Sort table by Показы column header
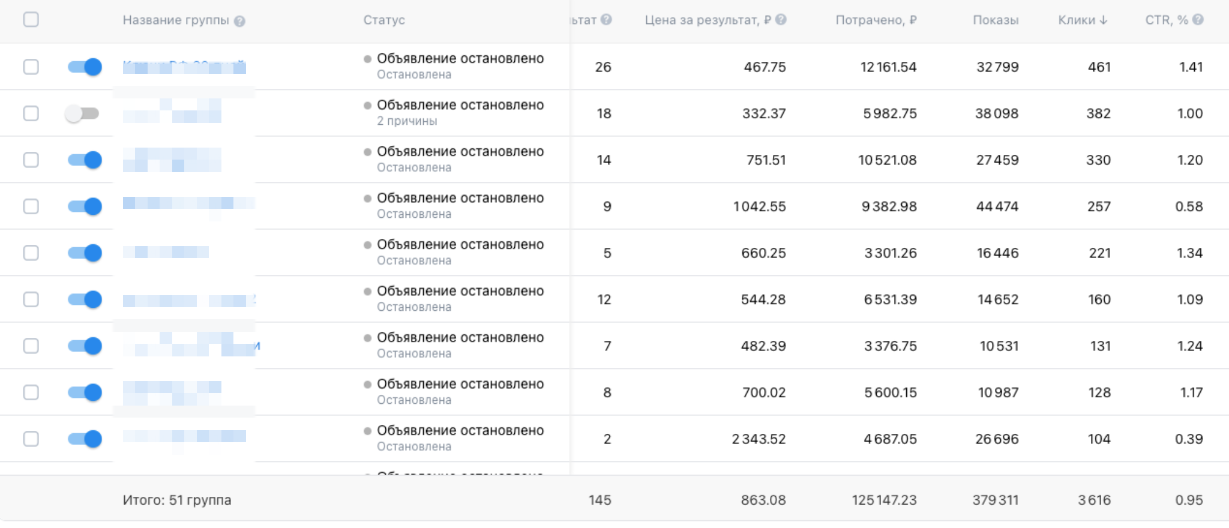Viewport: 1229px width, 528px height. pyautogui.click(x=995, y=20)
